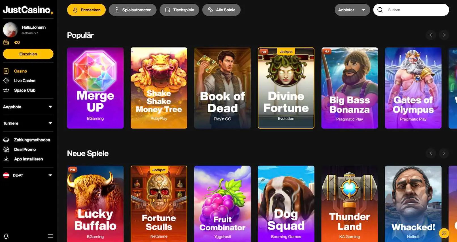
Task: Expand the Turniere section
Action: point(28,123)
